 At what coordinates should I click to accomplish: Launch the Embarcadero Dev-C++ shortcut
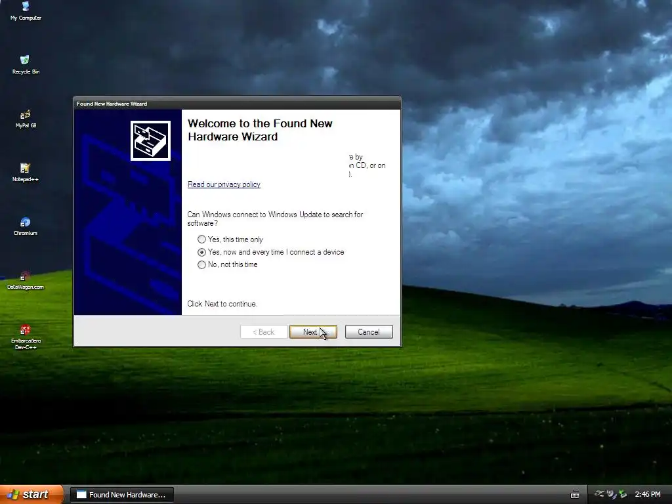[26, 337]
